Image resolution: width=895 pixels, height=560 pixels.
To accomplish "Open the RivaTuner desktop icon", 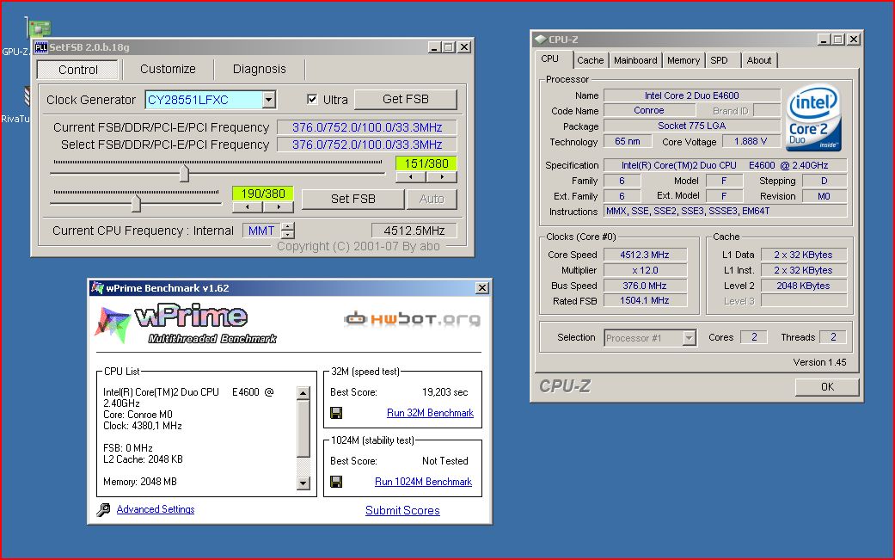I will click(27, 95).
